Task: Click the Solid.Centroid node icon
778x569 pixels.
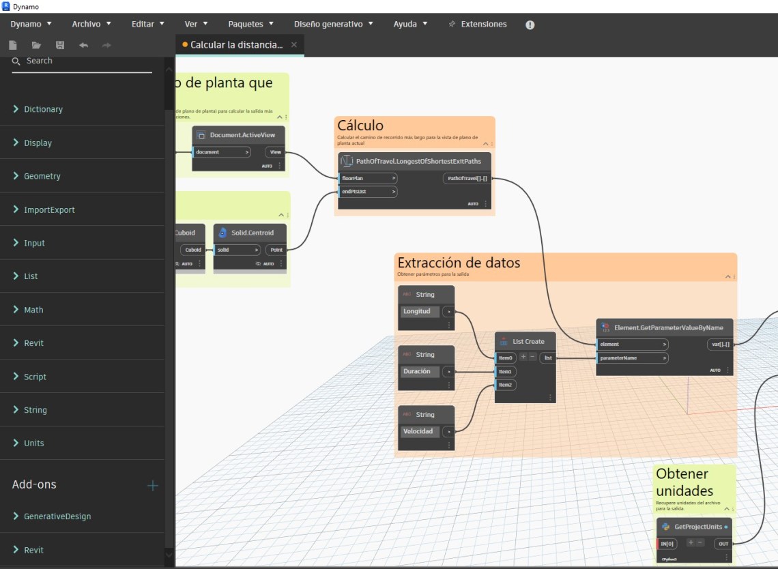Action: click(x=222, y=233)
